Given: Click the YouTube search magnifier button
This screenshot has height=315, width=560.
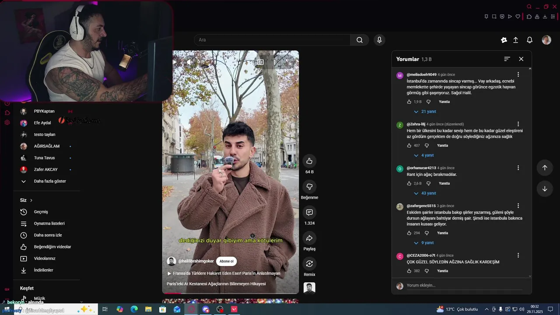Looking at the screenshot, I should pos(359,40).
